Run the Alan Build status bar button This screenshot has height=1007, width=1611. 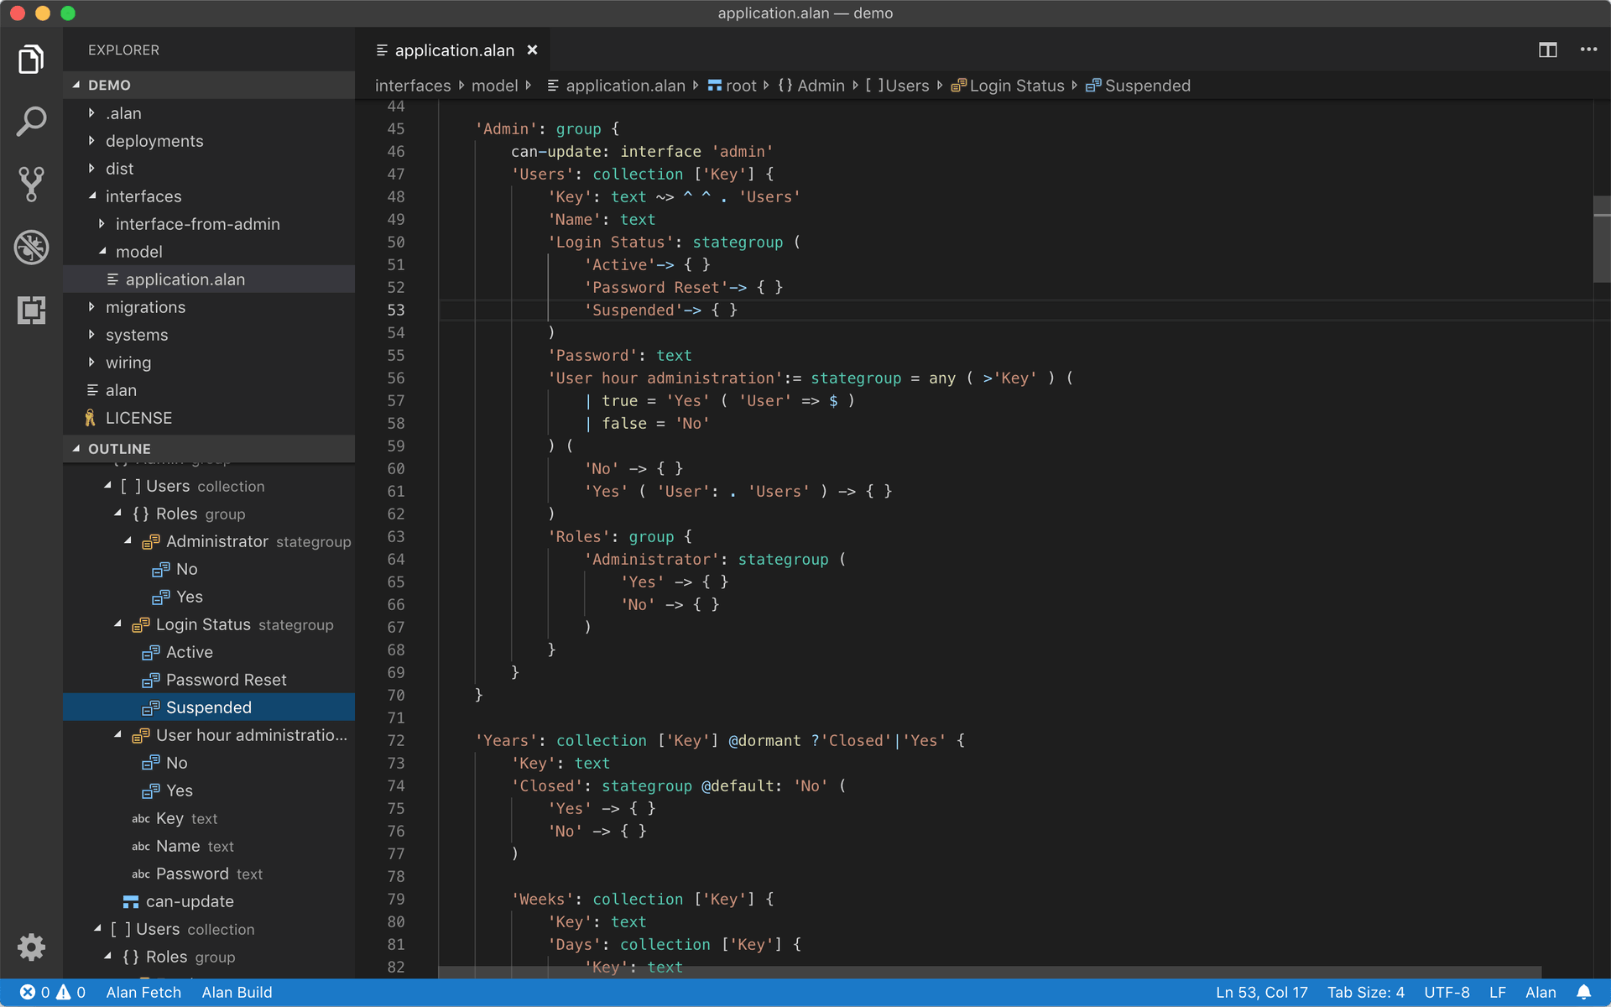point(237,992)
